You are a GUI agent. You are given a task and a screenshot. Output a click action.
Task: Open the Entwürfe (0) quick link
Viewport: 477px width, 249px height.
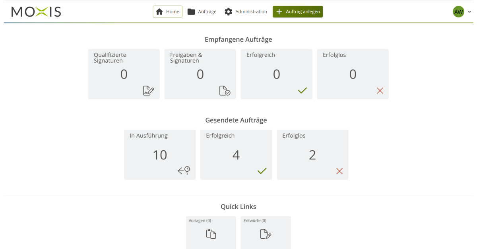[266, 233]
